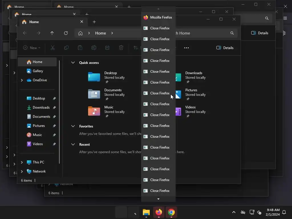This screenshot has height=219, width=292.
Task: Click chevron after Home breadcrumb
Action: click(x=112, y=33)
